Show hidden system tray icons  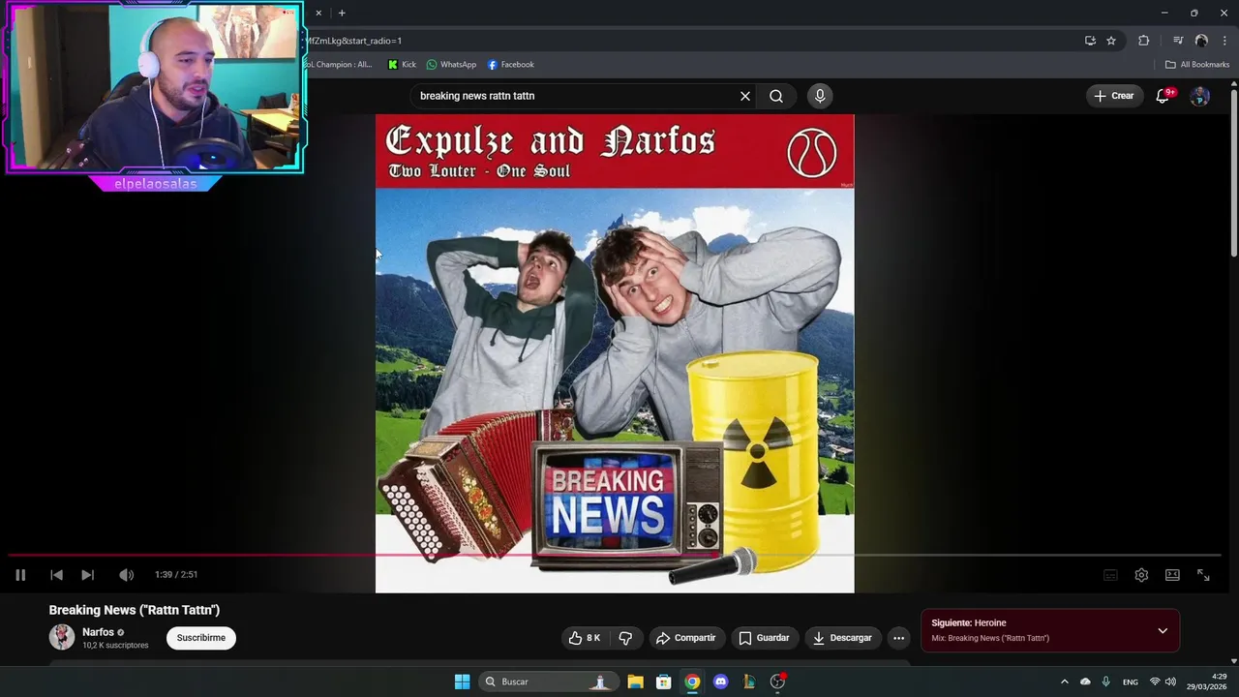[x=1065, y=682]
